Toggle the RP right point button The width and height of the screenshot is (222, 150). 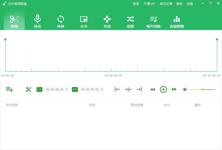[75, 89]
